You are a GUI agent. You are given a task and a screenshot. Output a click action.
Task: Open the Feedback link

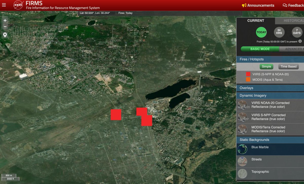pyautogui.click(x=293, y=5)
